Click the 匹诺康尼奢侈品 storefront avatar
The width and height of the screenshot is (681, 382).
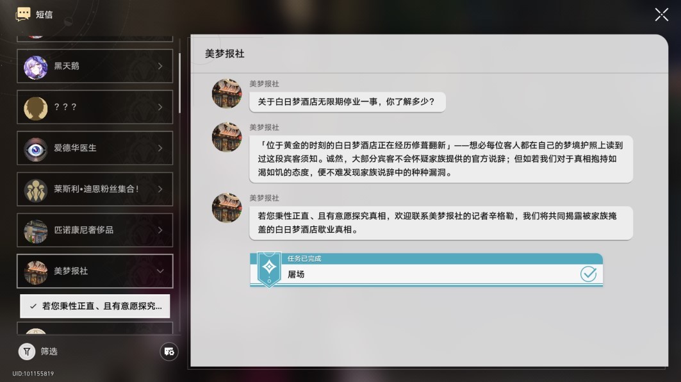coord(35,230)
